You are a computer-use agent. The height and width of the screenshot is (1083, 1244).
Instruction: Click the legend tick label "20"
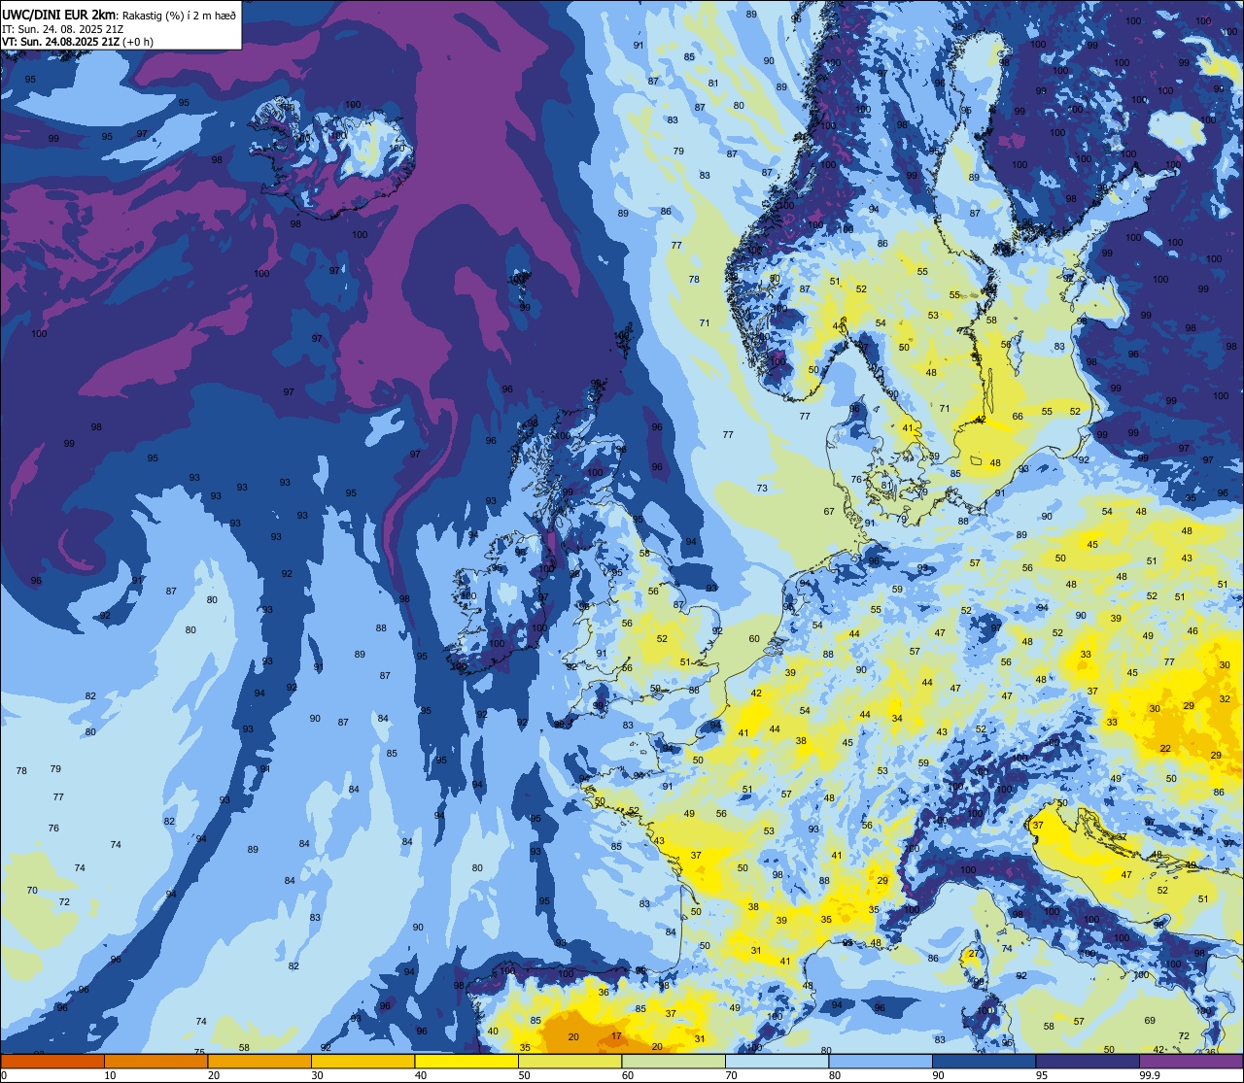coord(214,1075)
